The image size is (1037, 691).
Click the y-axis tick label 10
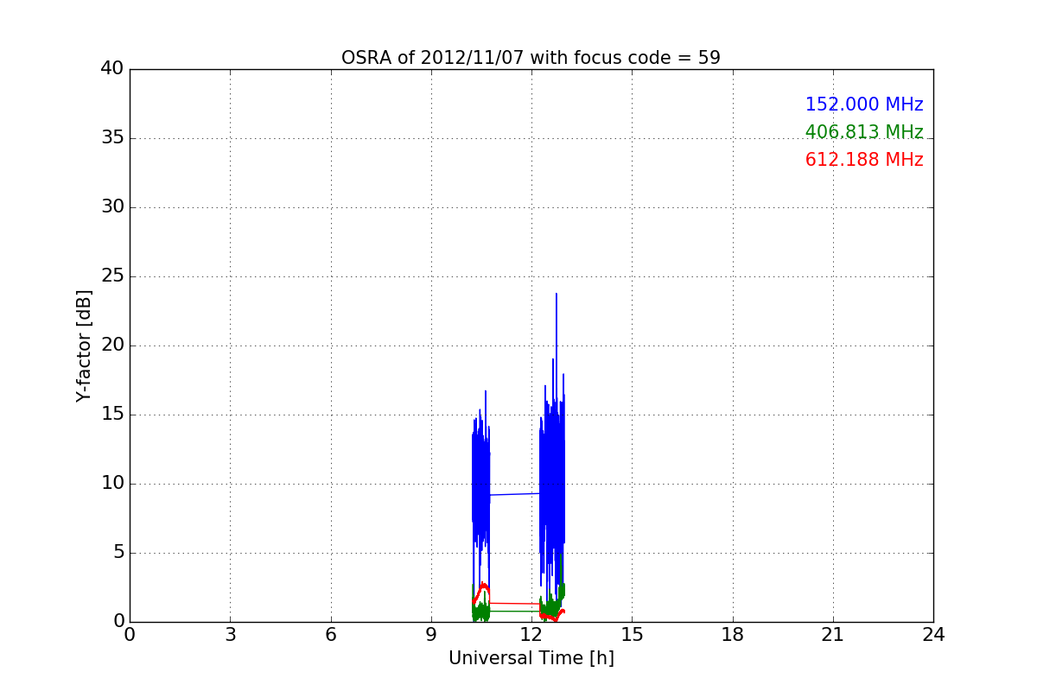click(x=112, y=484)
